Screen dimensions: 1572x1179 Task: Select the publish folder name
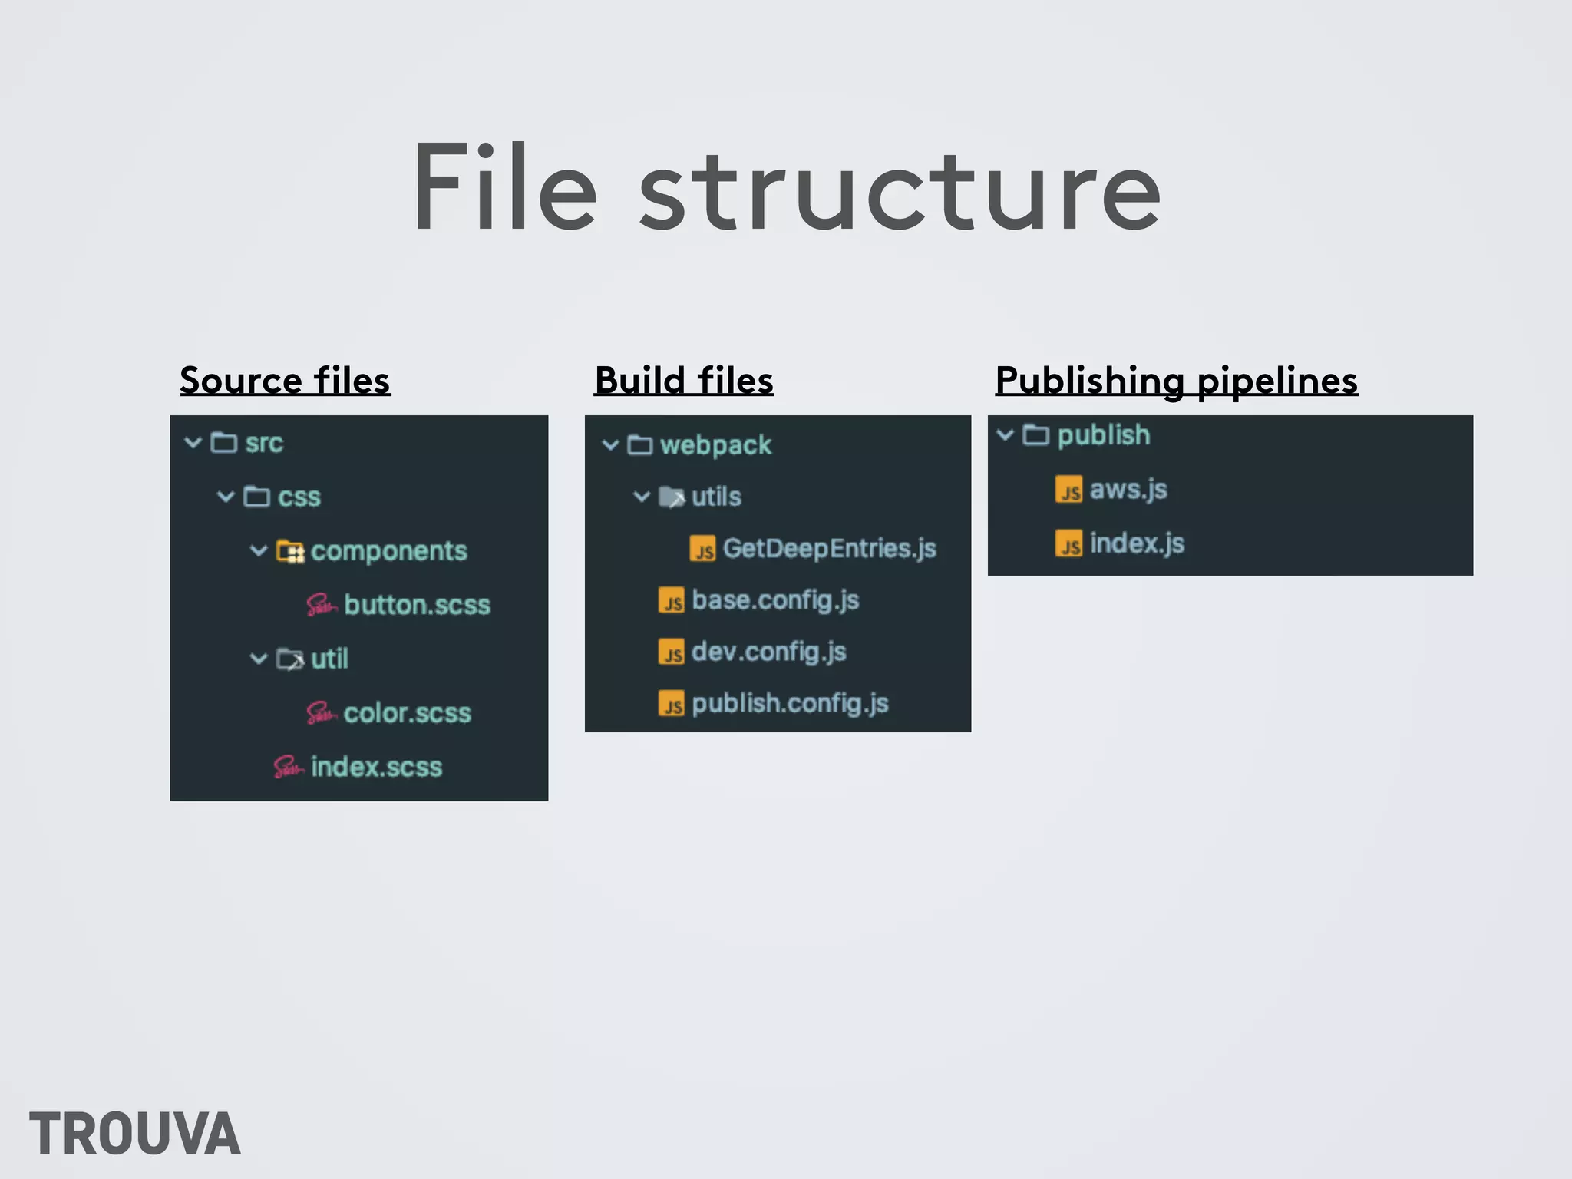[x=1104, y=436]
